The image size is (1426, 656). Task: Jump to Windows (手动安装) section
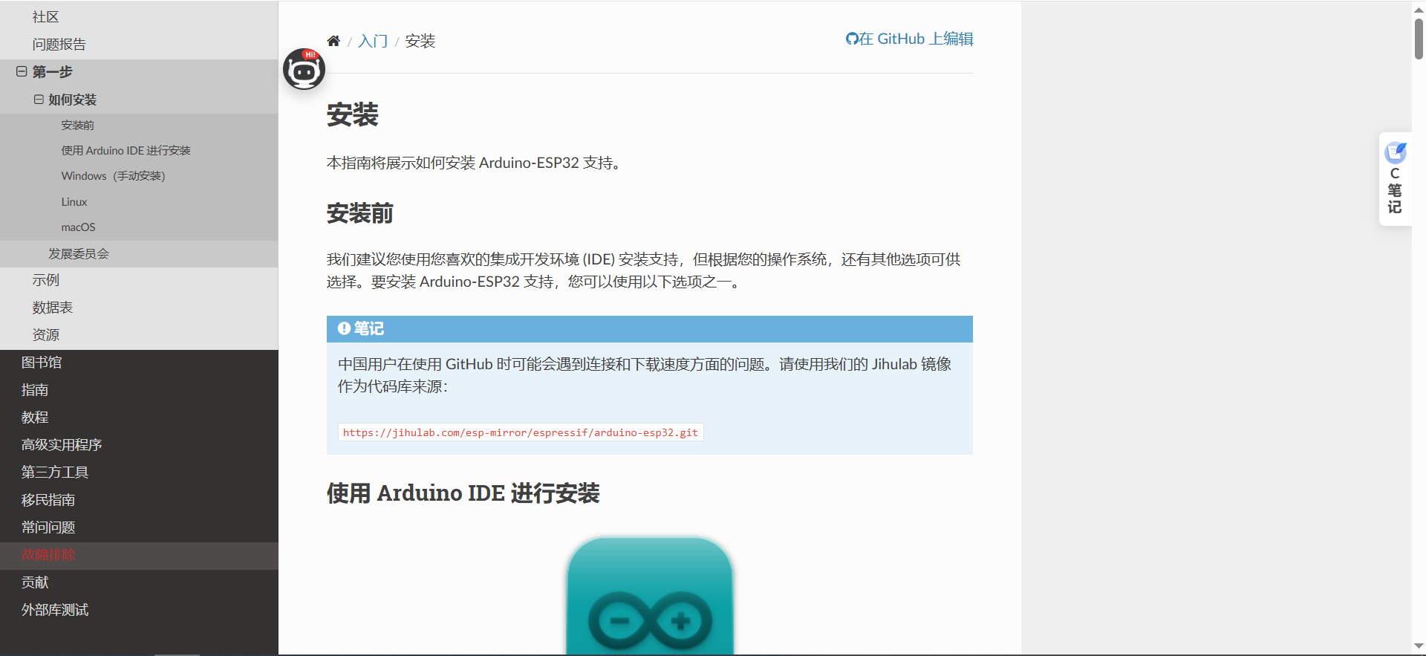[x=113, y=176]
